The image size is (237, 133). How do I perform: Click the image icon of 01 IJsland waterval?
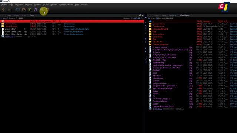[150, 47]
